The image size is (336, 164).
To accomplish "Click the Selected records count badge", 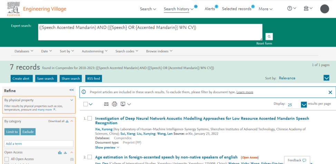I will (253, 7).
